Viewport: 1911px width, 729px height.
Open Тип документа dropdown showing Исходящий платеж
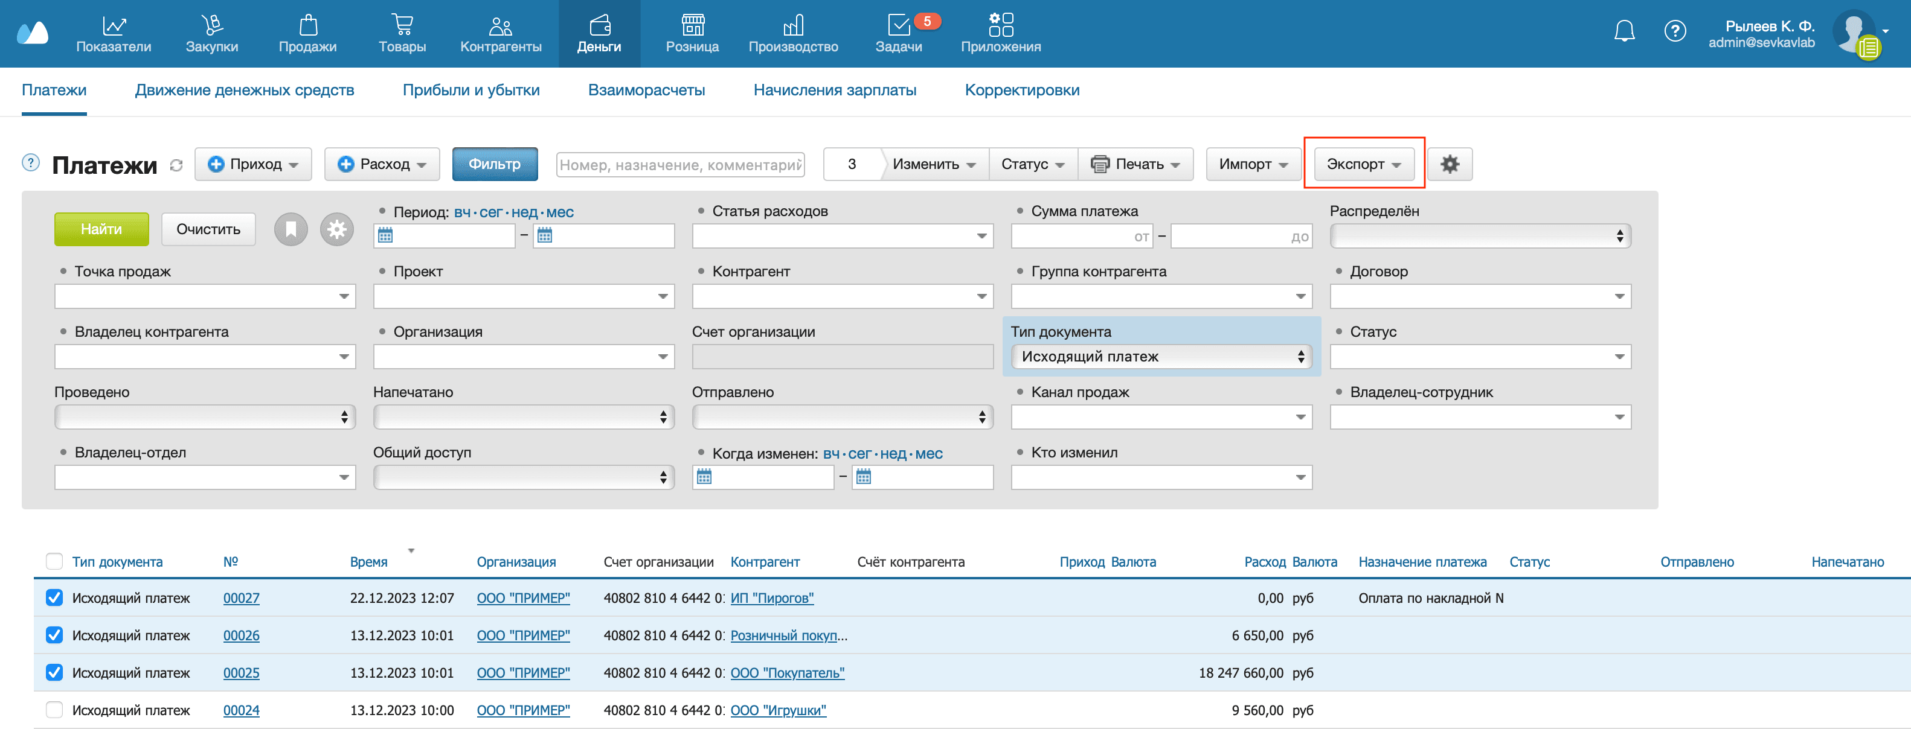pos(1161,357)
